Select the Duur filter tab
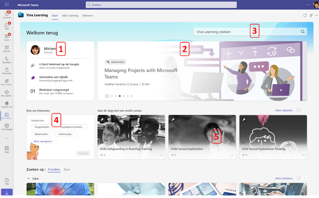Screen dimensions: 319x198 click(x=67, y=169)
